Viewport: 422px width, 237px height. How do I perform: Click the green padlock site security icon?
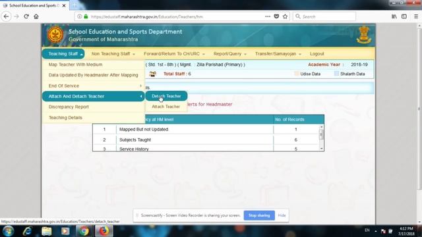click(x=86, y=16)
